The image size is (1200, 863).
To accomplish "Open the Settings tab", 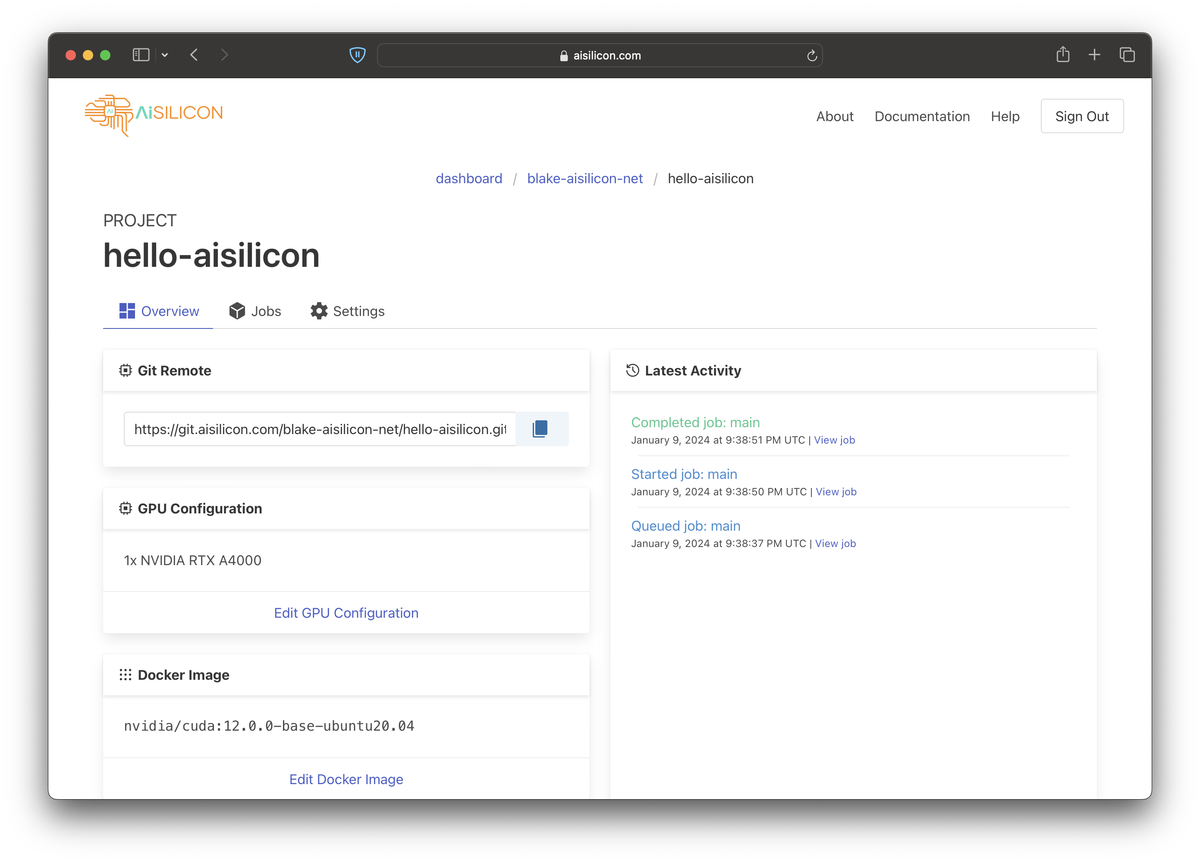I will click(x=348, y=311).
